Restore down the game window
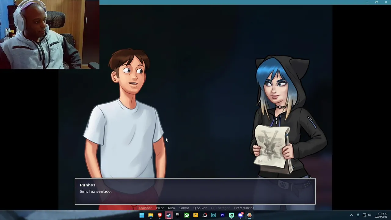Image resolution: width=391 pixels, height=220 pixels. 376,2
